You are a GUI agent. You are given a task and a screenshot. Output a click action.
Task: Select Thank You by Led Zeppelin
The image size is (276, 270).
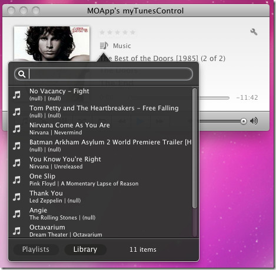100,197
